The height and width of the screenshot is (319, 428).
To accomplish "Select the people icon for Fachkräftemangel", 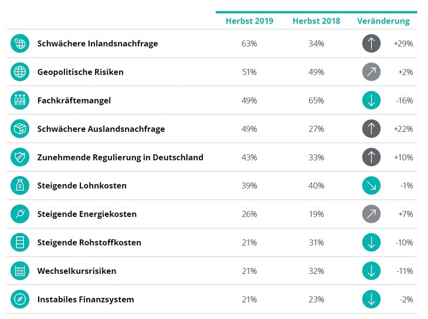I will click(20, 100).
